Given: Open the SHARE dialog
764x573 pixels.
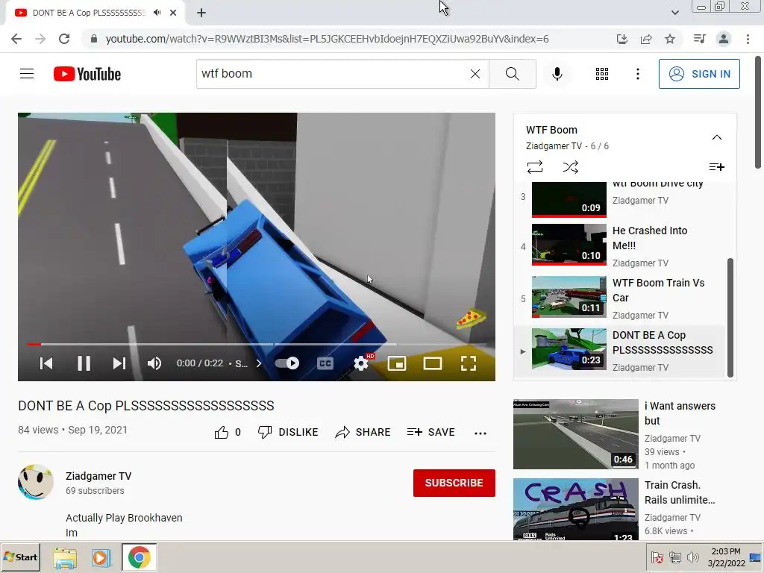Looking at the screenshot, I should (363, 432).
